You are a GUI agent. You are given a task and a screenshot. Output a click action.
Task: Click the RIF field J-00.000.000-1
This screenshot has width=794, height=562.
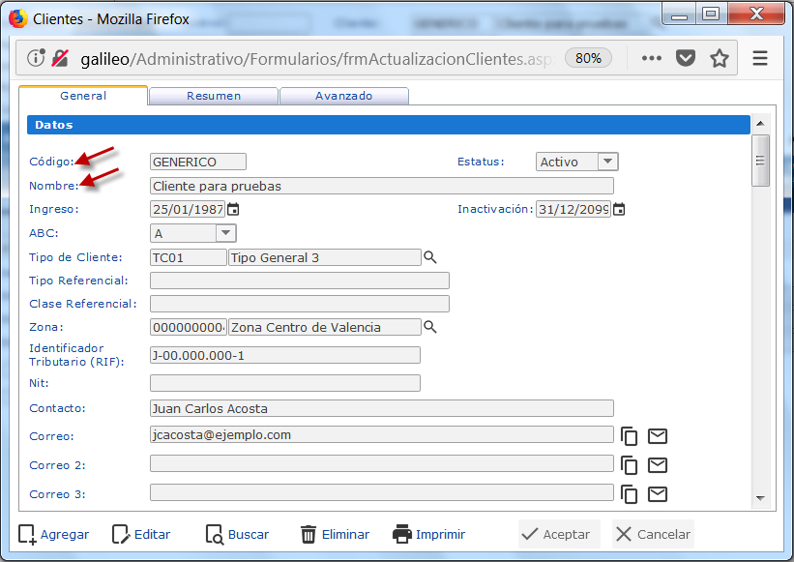click(285, 355)
